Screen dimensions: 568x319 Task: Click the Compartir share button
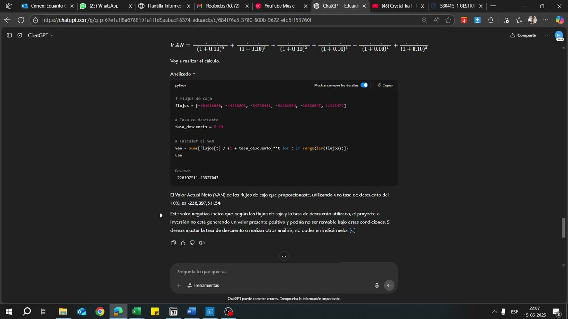coord(524,35)
